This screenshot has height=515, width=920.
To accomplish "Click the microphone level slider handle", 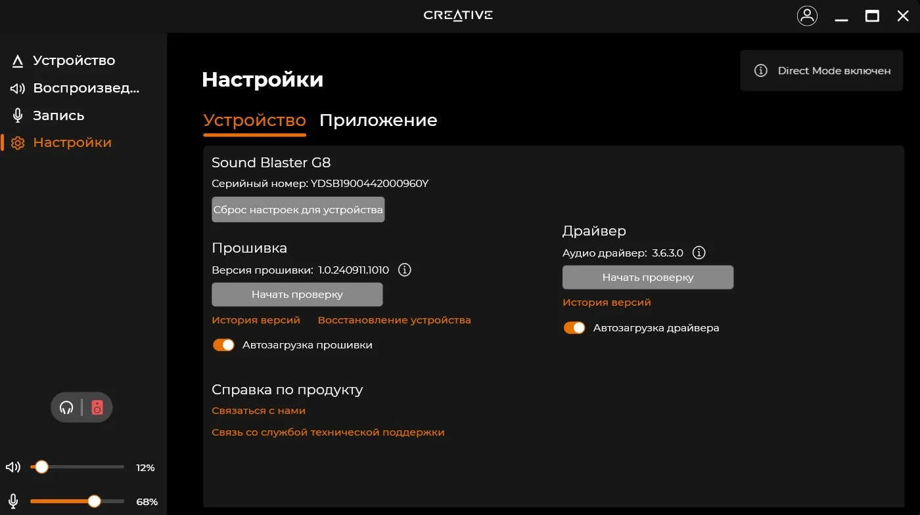I will 94,501.
